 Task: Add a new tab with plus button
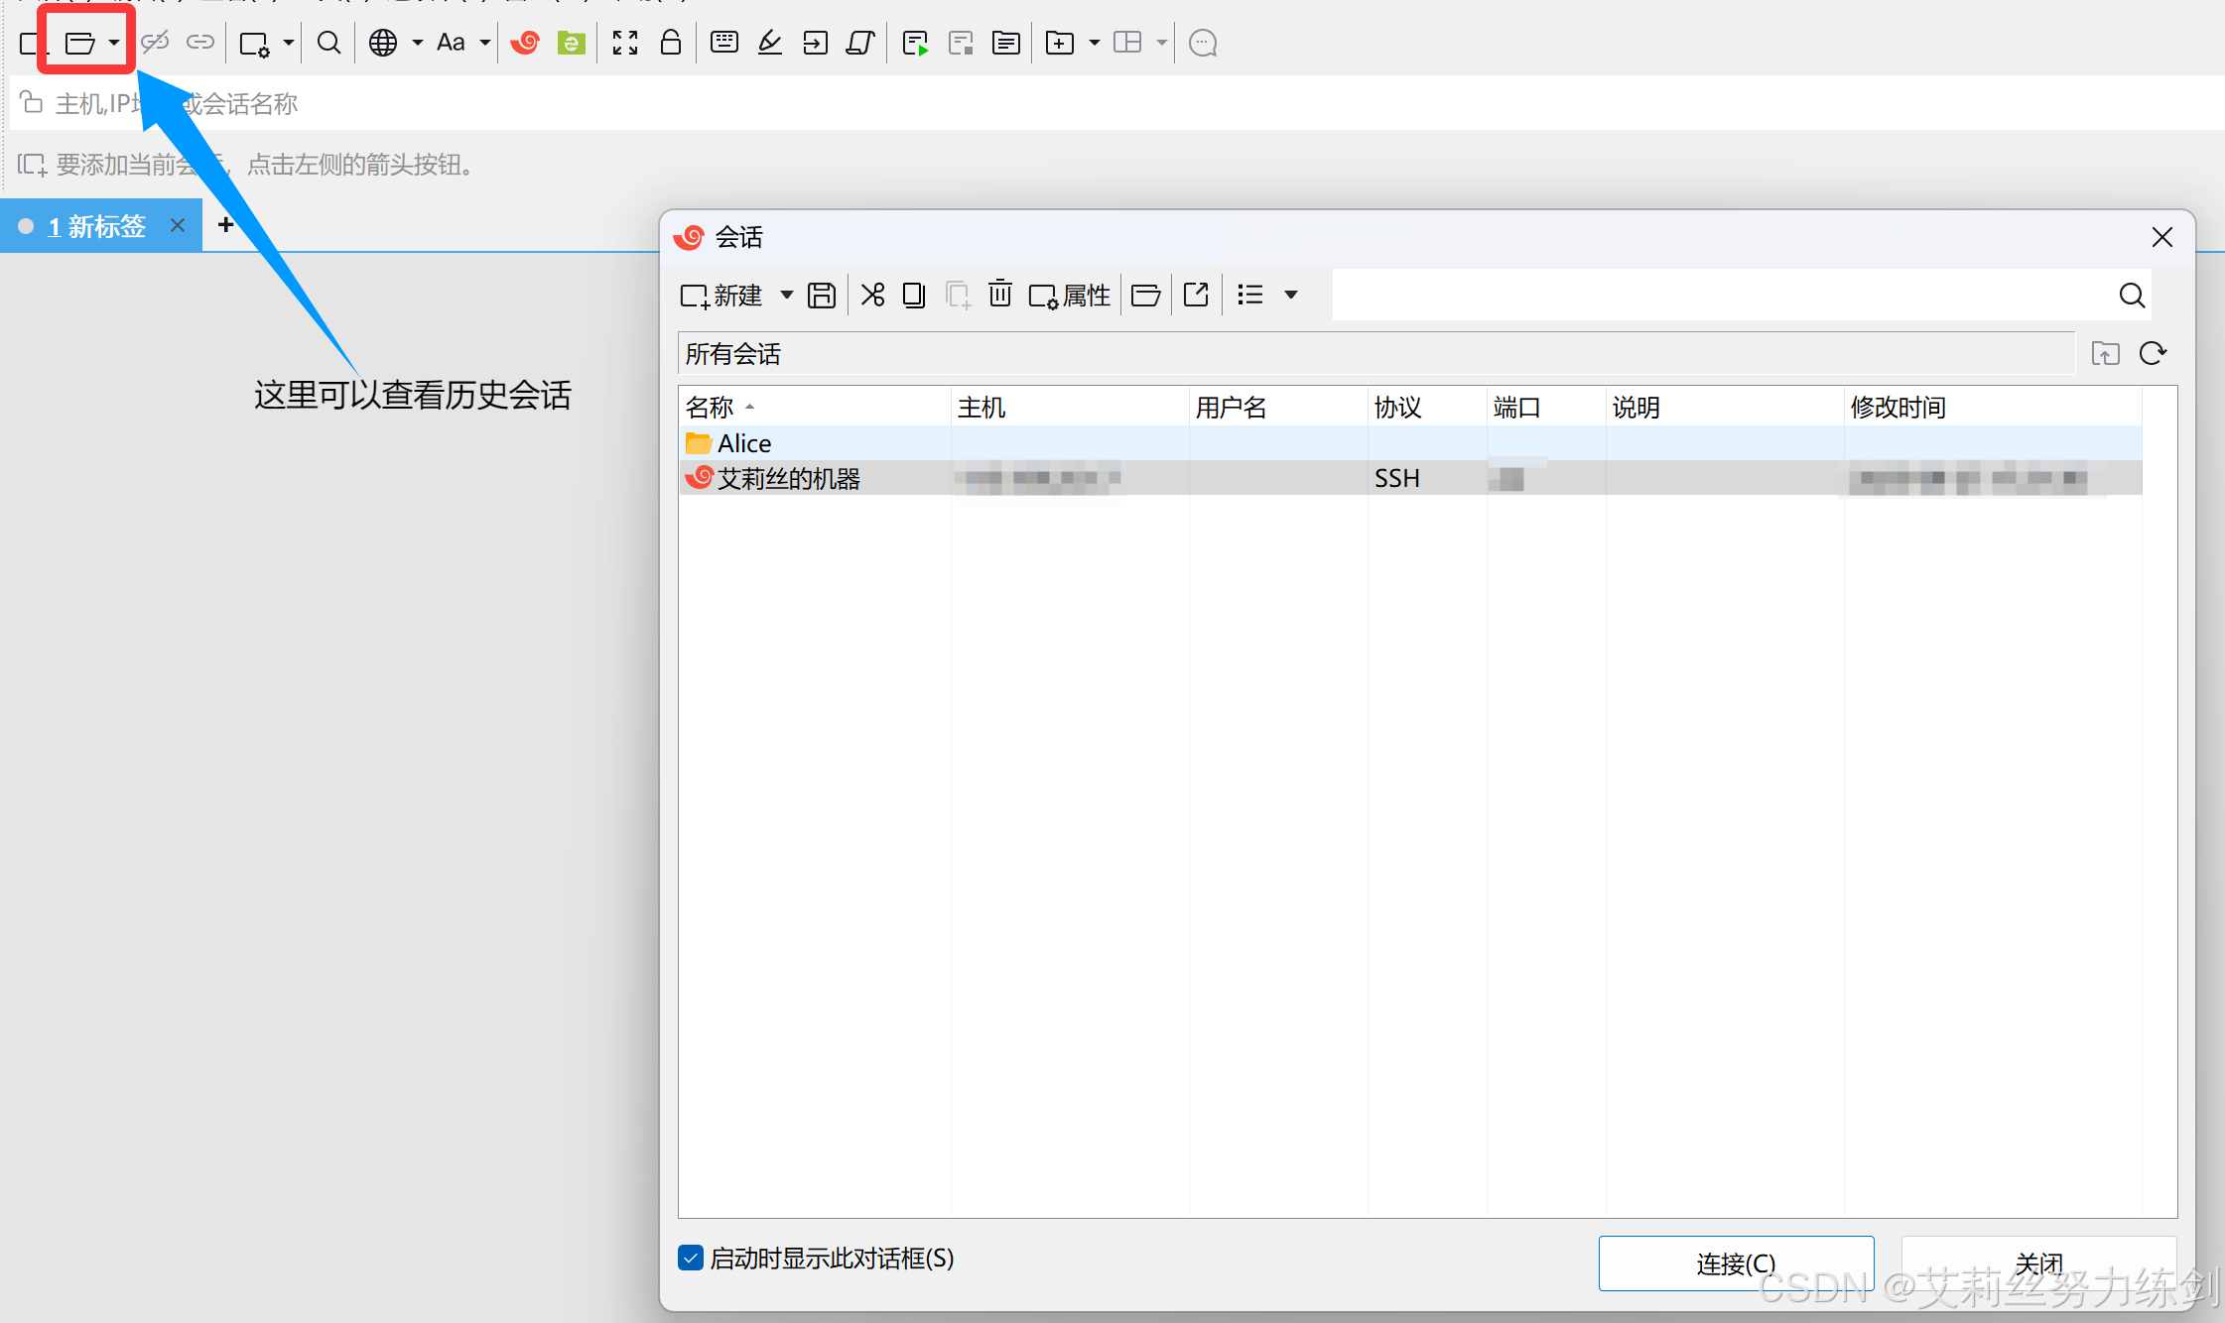pos(225,225)
